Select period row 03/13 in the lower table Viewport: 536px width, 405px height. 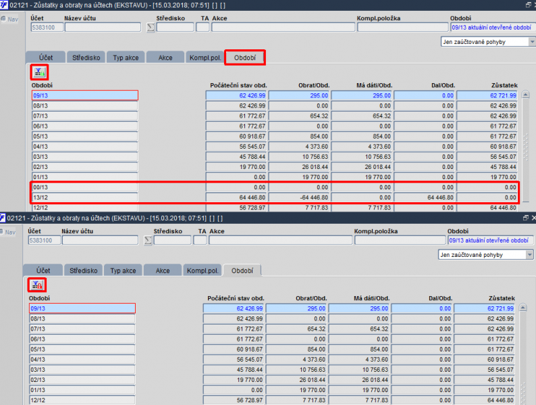[x=82, y=370]
